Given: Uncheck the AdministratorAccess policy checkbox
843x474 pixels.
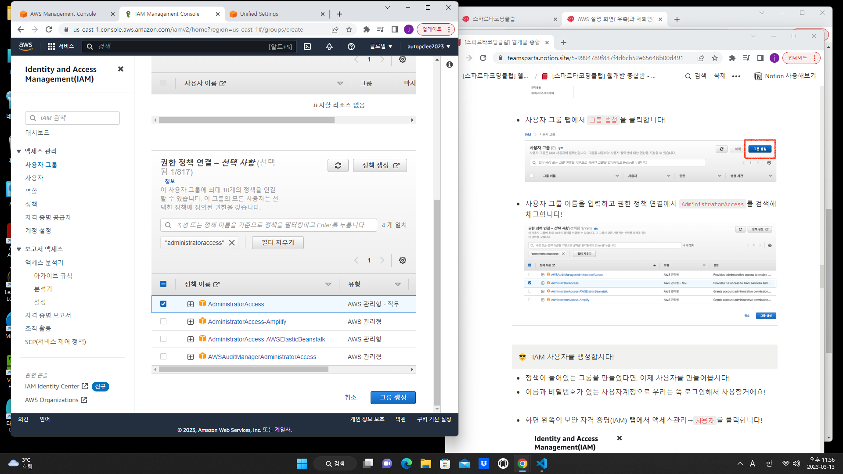Looking at the screenshot, I should 163,304.
